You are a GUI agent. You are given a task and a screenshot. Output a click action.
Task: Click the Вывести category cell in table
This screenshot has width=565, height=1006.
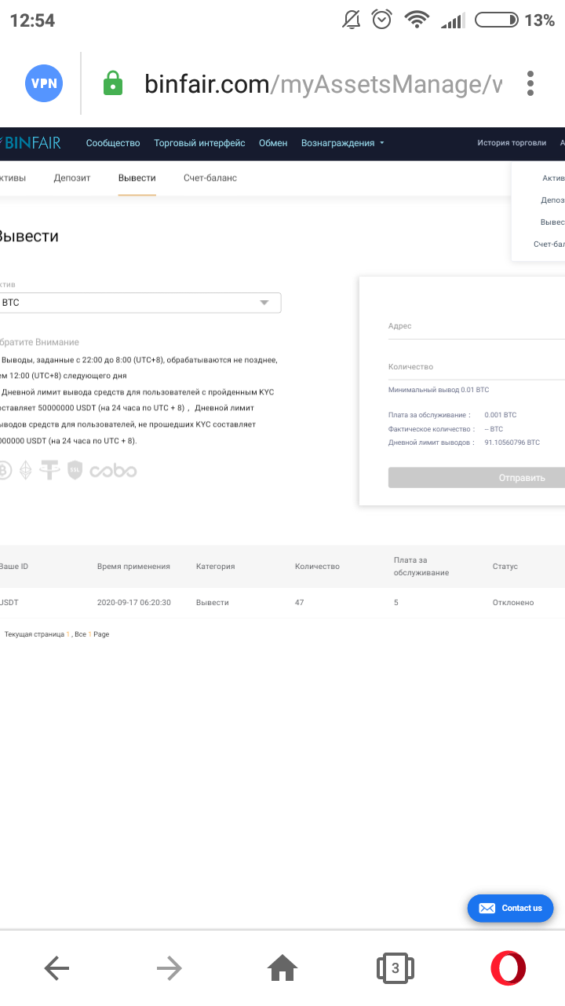(x=213, y=603)
